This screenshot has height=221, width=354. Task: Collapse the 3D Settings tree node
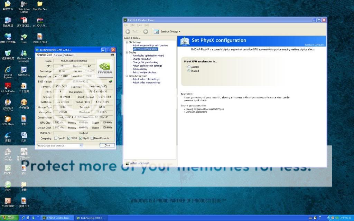pyautogui.click(x=127, y=42)
